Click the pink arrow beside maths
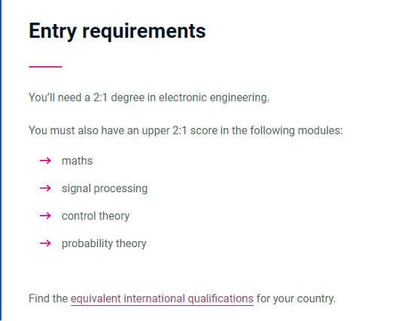 (45, 160)
